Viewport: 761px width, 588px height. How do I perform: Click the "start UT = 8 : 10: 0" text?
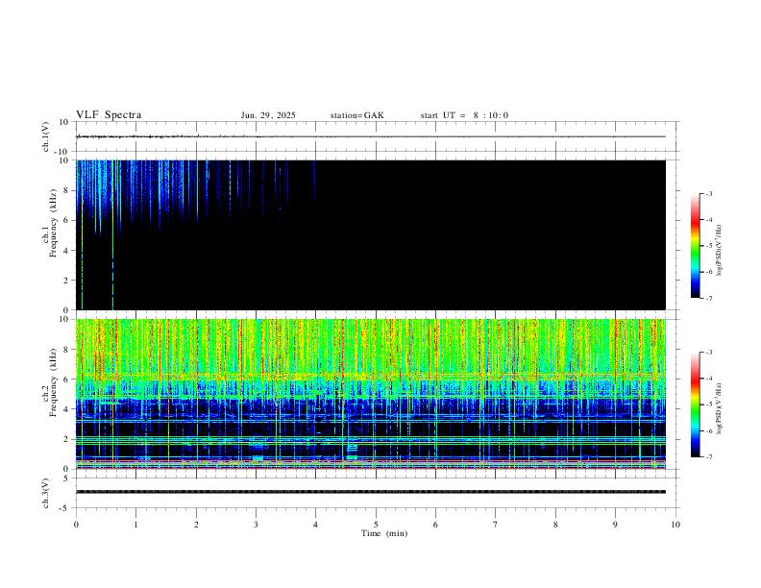tap(464, 115)
